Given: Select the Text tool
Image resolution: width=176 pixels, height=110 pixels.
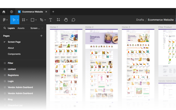Looking at the screenshot, I should point(51,20).
